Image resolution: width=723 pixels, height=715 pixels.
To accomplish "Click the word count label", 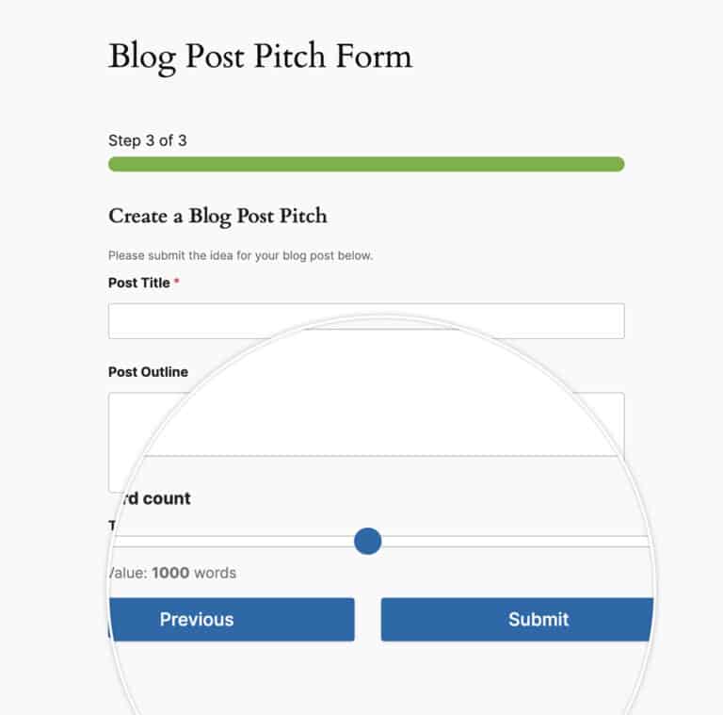I will tap(153, 498).
